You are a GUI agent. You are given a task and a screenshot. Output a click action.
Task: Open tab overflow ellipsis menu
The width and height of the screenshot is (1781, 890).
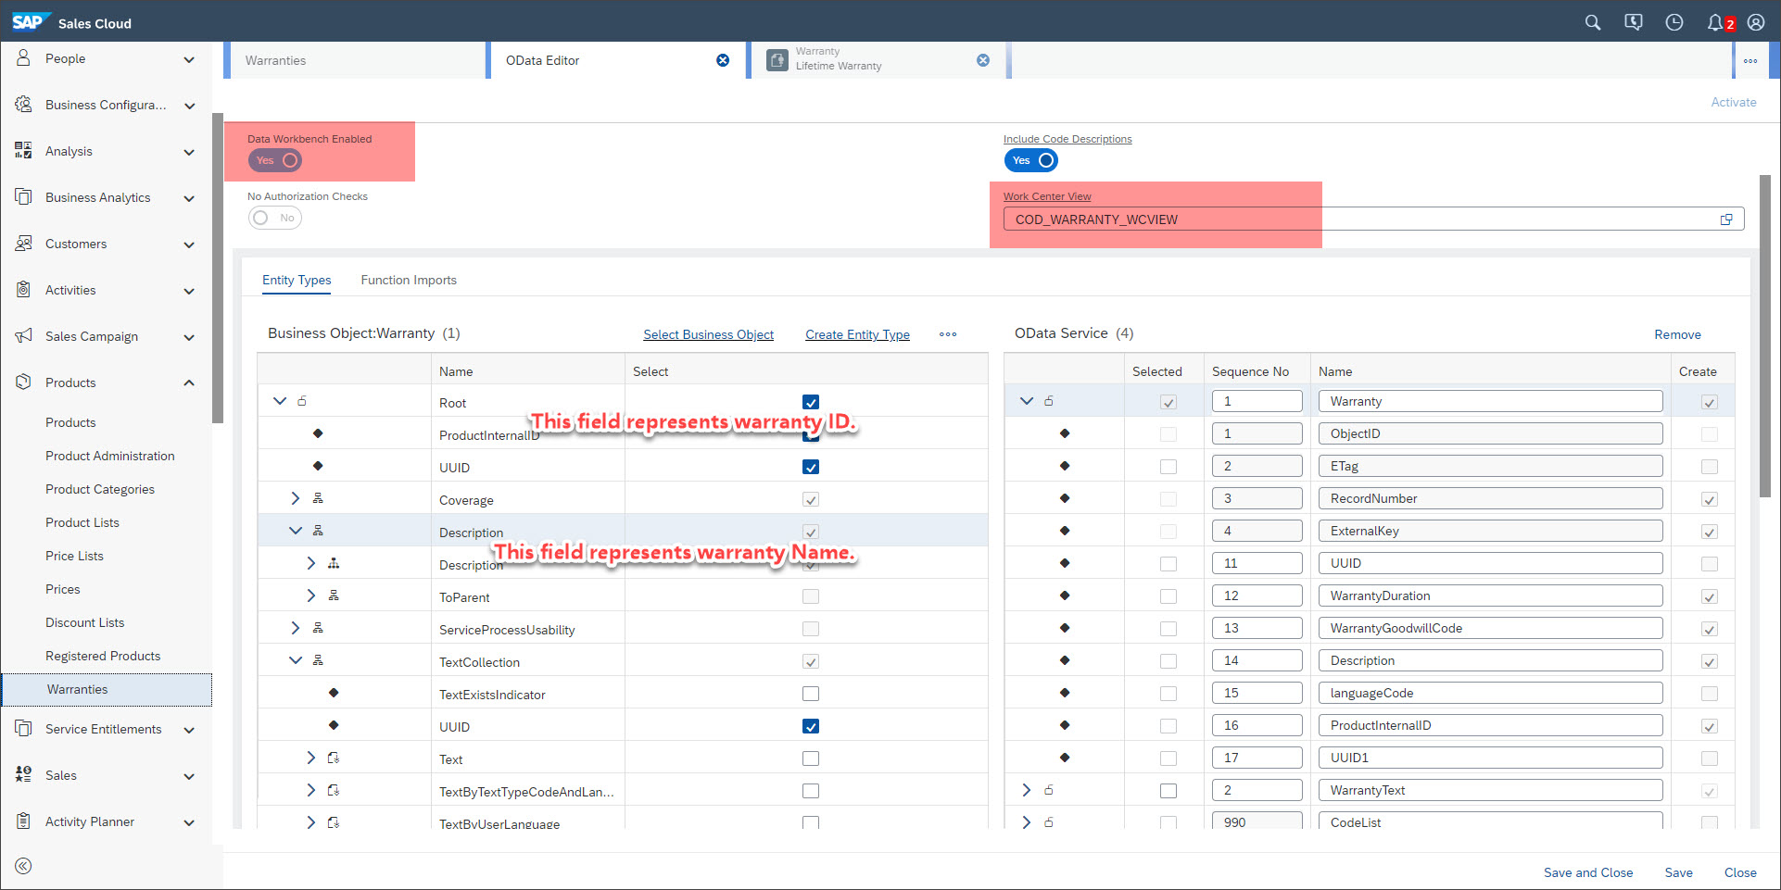(1750, 60)
